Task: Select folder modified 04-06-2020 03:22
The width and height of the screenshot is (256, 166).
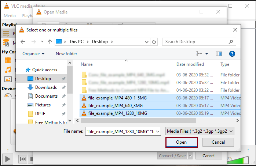Action: click(x=160, y=90)
